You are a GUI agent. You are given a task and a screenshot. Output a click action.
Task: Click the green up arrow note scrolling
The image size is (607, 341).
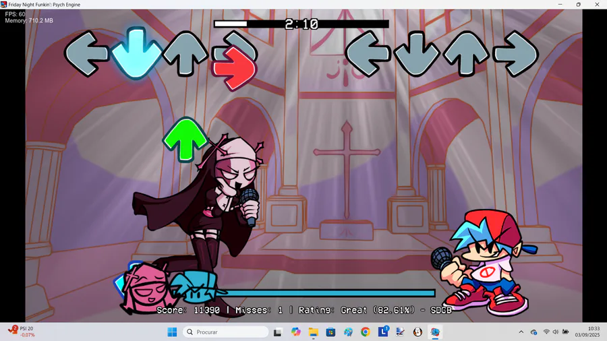point(185,139)
